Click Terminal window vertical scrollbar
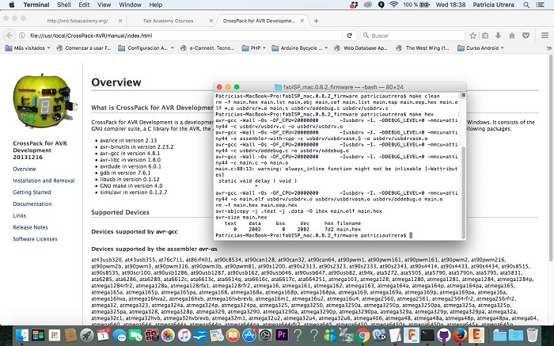This screenshot has height=346, width=554. [464, 192]
